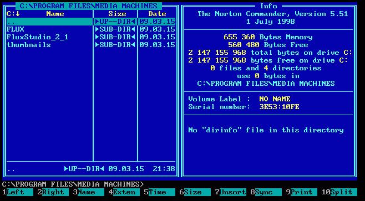
Task: Click the serial number 3E53:10FE
Action: point(279,107)
